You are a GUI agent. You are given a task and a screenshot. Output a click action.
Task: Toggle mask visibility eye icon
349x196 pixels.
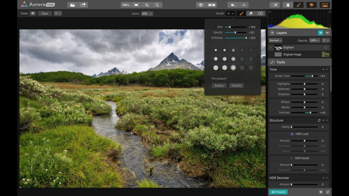click(32, 13)
